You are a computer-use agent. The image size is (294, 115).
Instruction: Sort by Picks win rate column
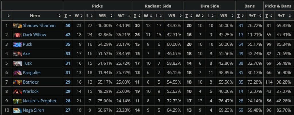(x=104, y=16)
